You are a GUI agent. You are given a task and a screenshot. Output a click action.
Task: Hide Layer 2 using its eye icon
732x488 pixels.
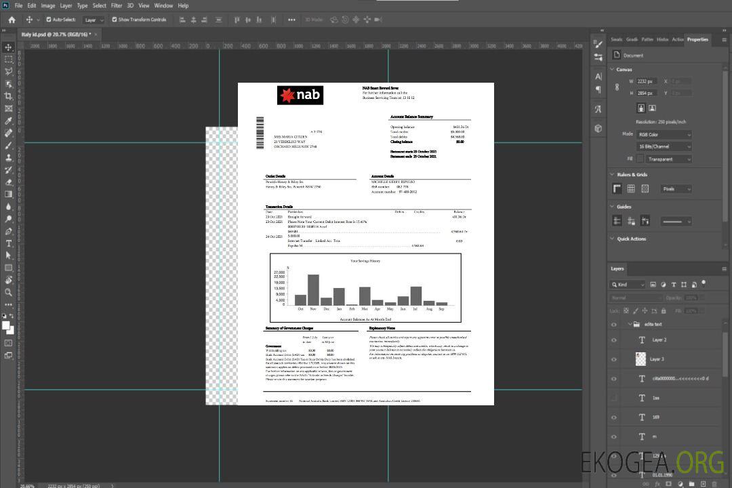tap(614, 340)
